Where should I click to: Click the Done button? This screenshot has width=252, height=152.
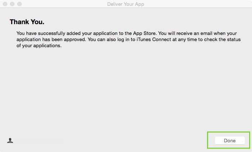point(229,140)
